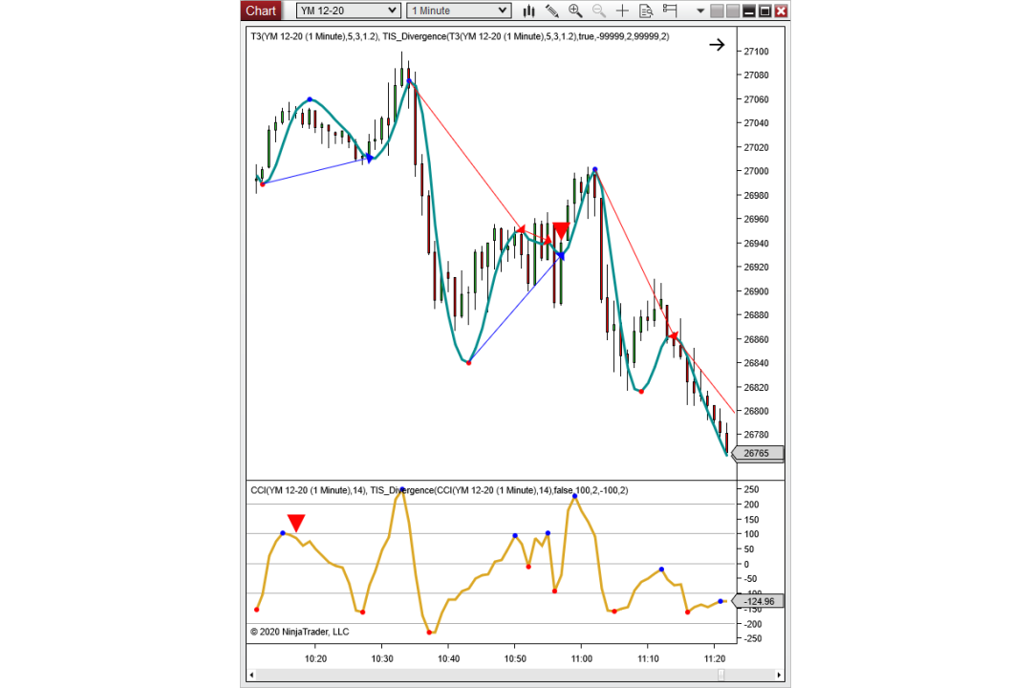Click the first gray link button
Viewport: 1032px width, 688px height.
(x=718, y=11)
